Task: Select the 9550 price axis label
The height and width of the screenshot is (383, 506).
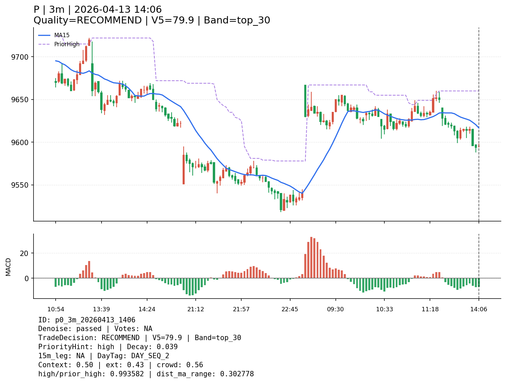Action: 20,185
